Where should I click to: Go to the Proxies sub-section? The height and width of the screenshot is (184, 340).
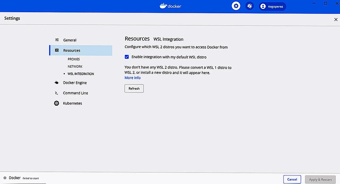point(74,59)
